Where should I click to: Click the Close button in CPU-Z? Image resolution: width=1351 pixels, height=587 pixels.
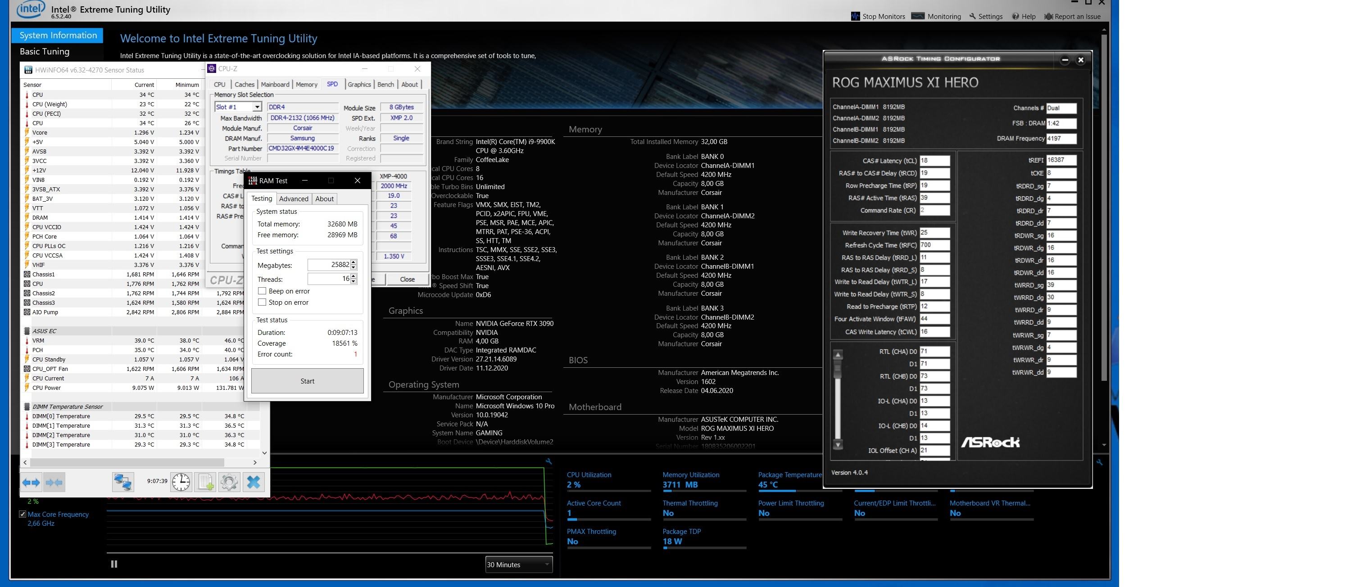click(408, 280)
